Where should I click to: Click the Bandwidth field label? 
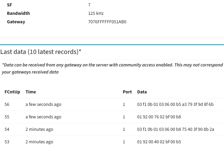pos(18,13)
